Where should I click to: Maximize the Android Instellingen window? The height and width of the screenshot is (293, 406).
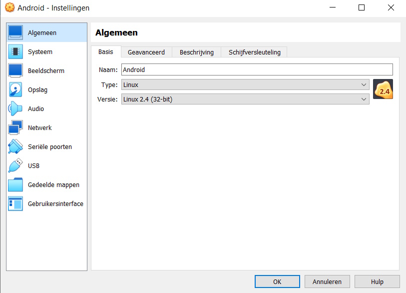362,7
